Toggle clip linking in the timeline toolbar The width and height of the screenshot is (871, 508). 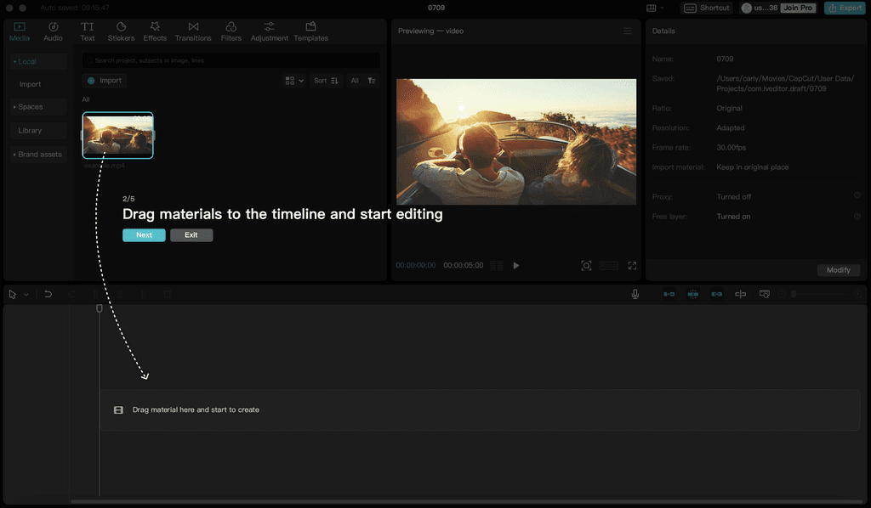(716, 293)
